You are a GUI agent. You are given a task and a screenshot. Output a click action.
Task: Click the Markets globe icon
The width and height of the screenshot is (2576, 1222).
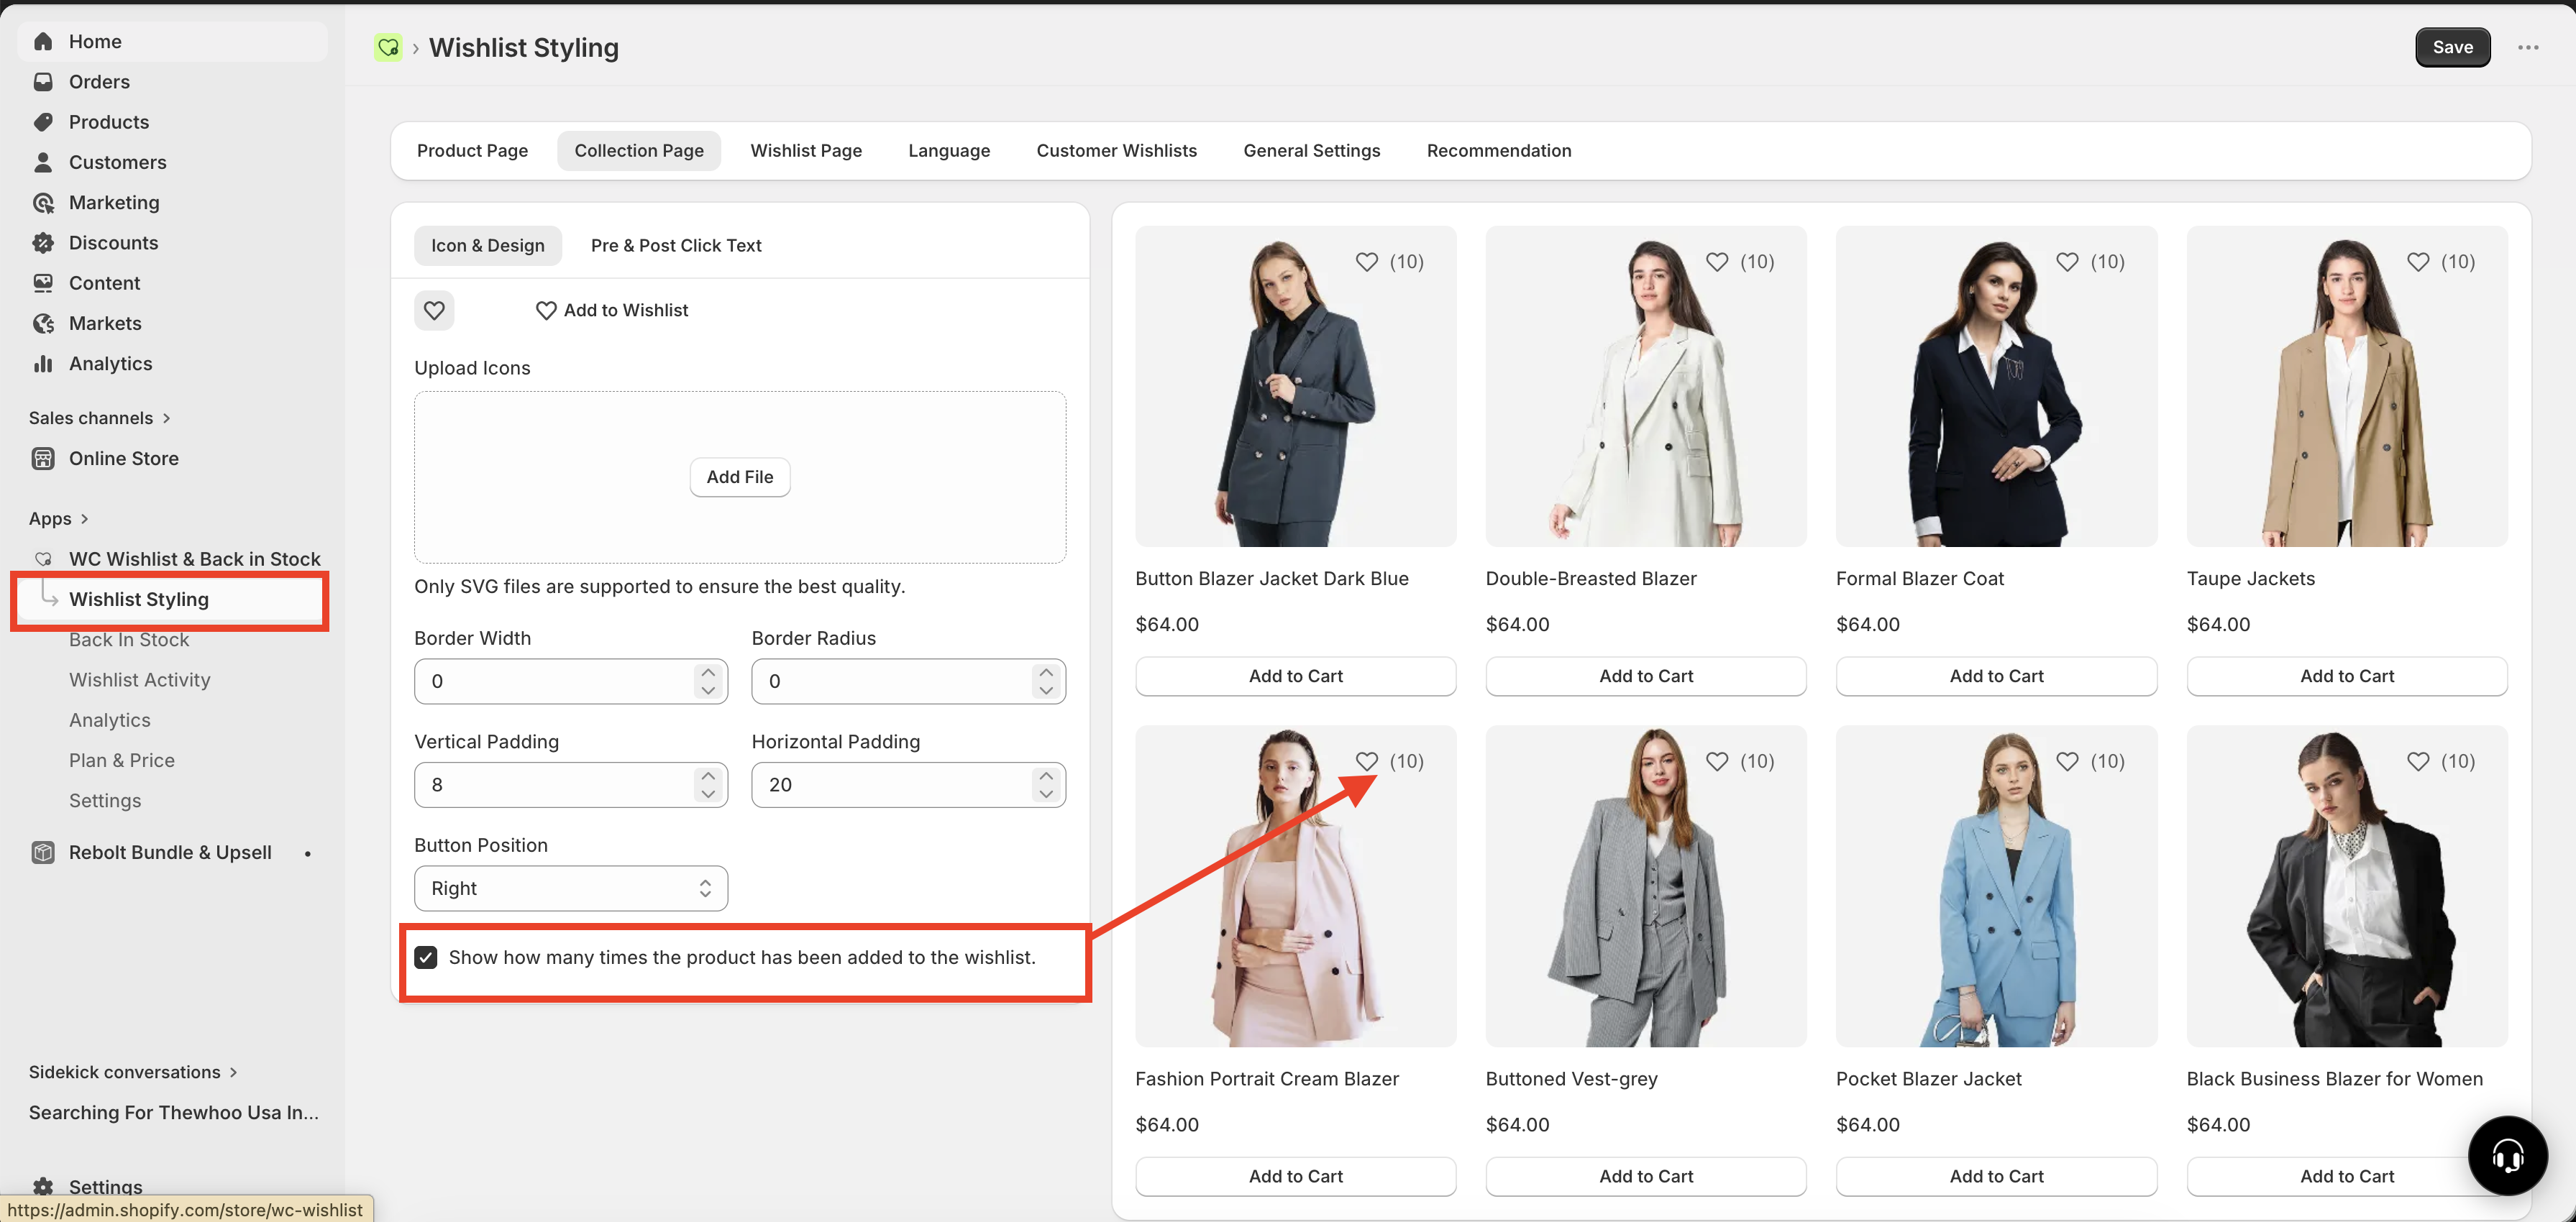43,323
